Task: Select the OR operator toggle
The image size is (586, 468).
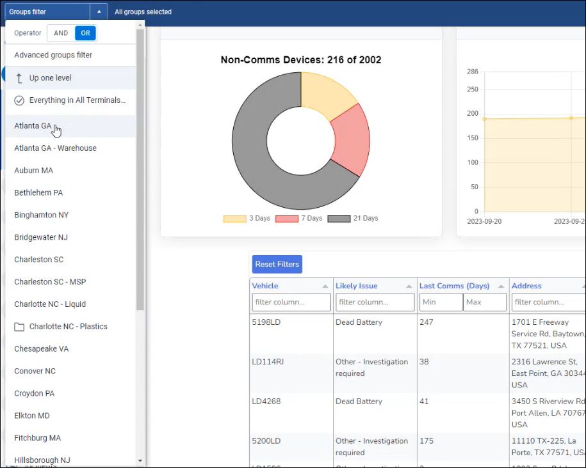Action: point(85,33)
